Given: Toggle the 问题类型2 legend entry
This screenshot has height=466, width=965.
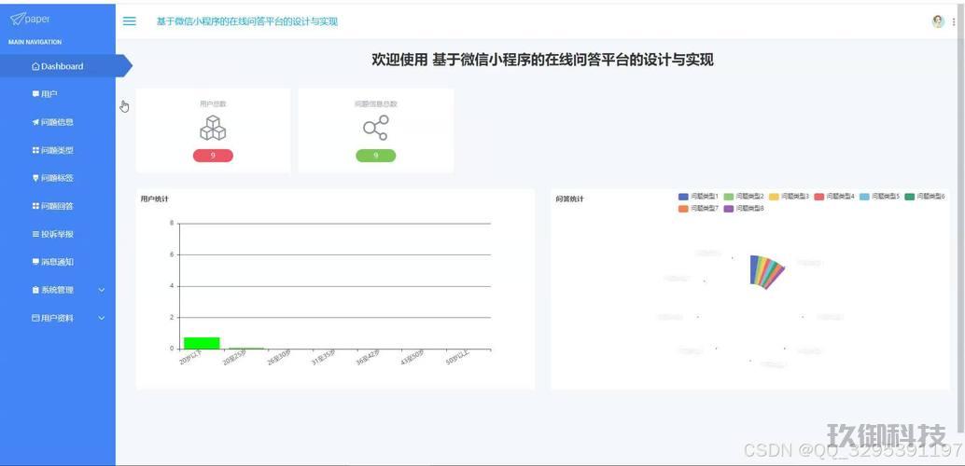Looking at the screenshot, I should 744,196.
